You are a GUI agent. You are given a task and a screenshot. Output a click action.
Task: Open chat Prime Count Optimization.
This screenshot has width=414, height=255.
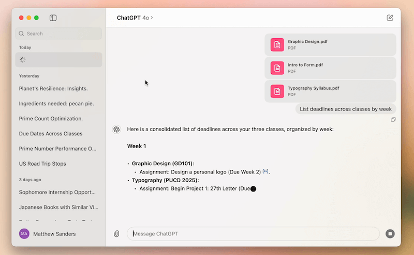tap(51, 119)
